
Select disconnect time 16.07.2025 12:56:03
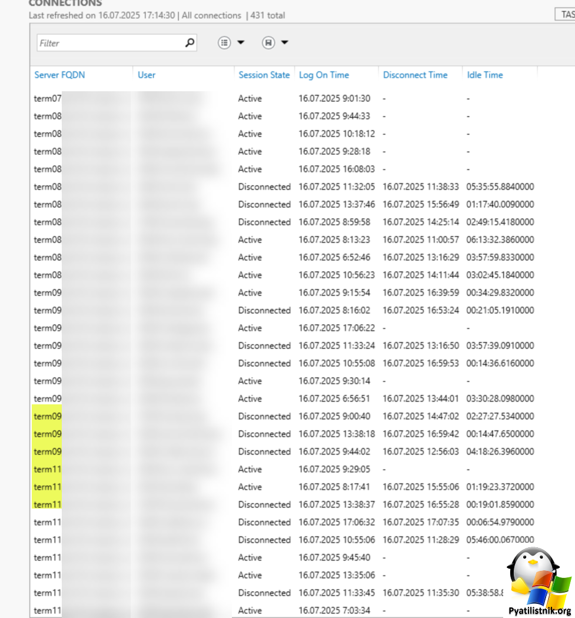421,451
